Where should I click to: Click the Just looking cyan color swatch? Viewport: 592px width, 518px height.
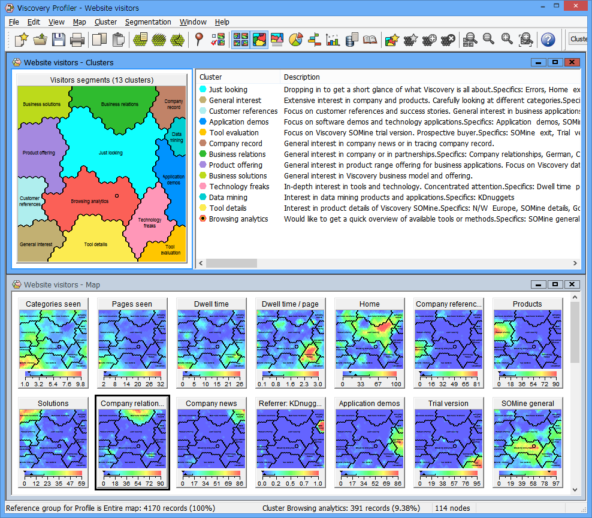tap(203, 90)
